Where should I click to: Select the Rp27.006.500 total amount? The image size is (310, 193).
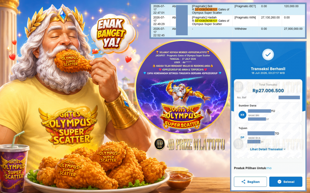pos(268,90)
